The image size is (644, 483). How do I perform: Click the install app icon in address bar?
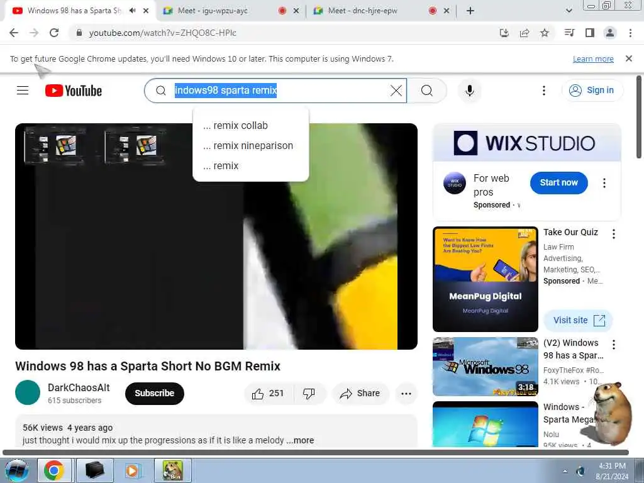click(504, 33)
